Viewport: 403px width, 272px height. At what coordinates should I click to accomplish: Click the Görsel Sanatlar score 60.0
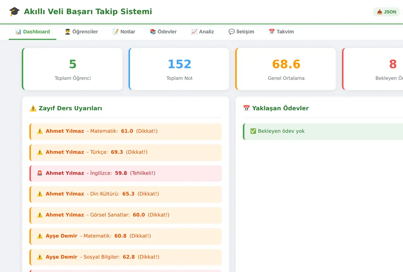(139, 215)
